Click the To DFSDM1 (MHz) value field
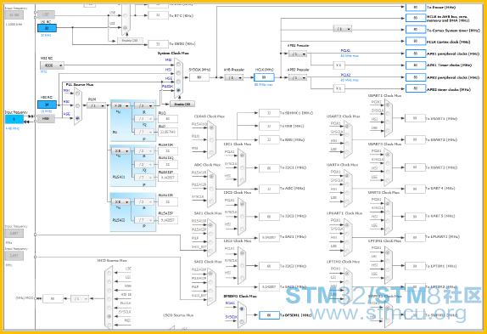This screenshot has width=487, height=334. [269, 315]
